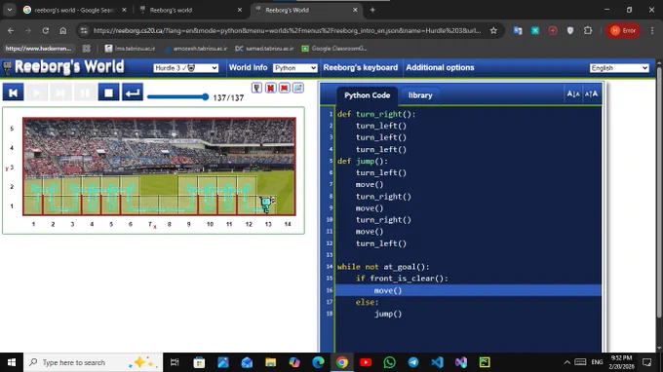This screenshot has height=372, width=663.
Task: Open the Python language mode dropdown
Action: coord(295,68)
